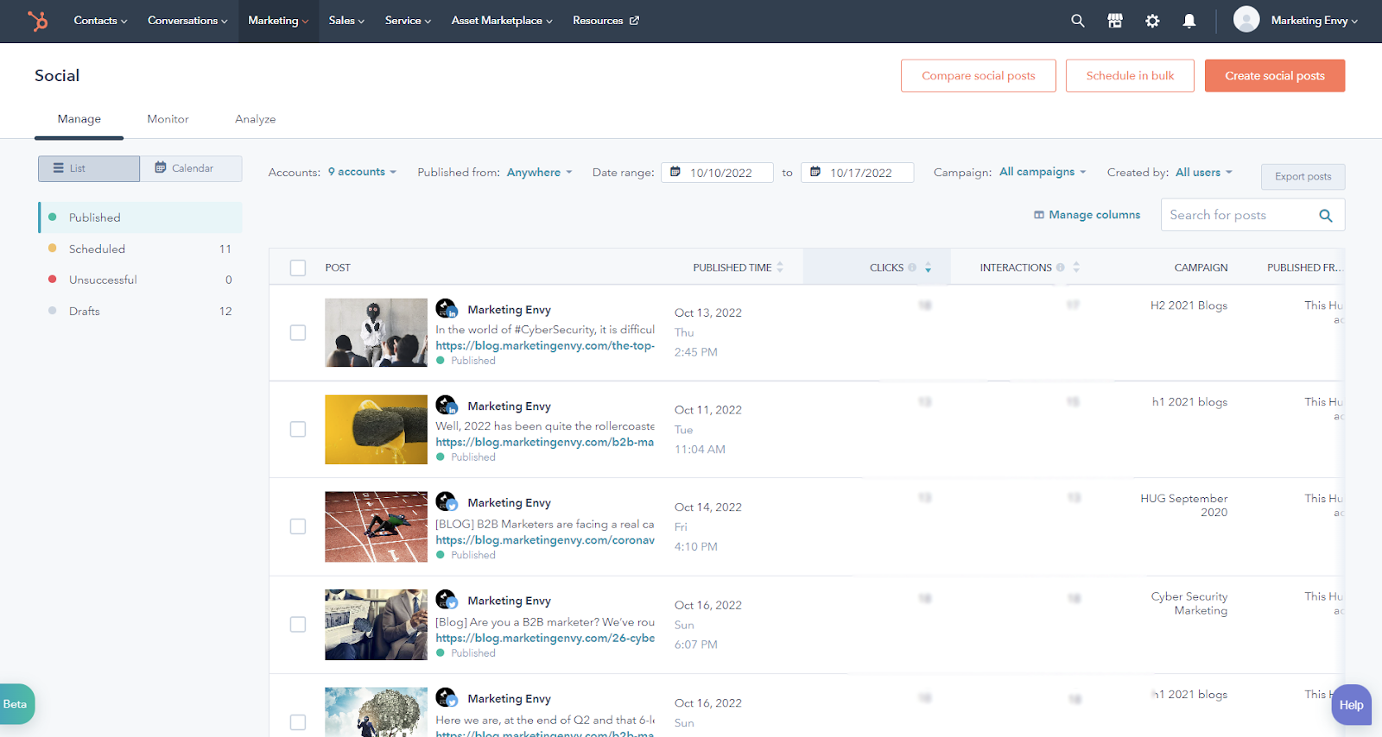The height and width of the screenshot is (737, 1382).
Task: Sort by Clicks column arrows
Action: (929, 268)
